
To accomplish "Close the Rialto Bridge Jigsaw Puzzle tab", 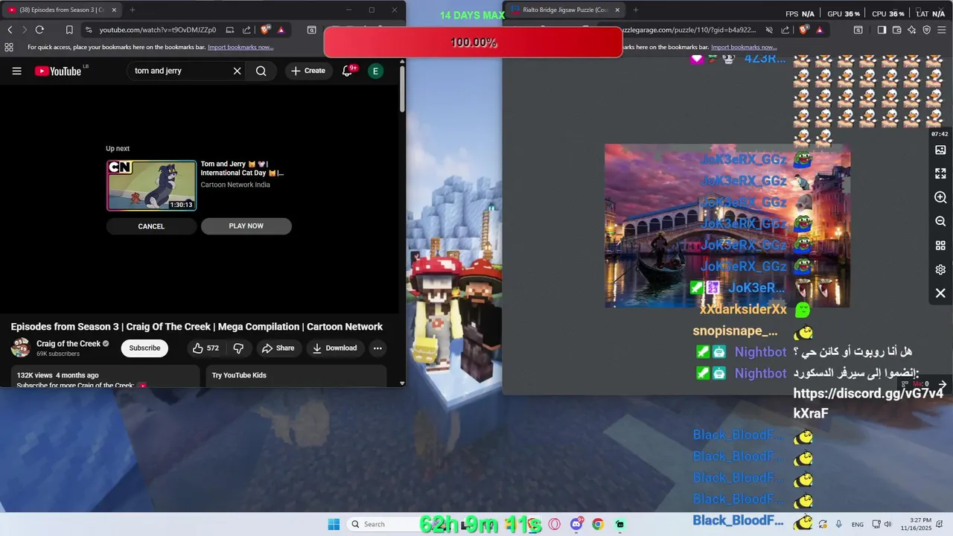I will point(617,10).
